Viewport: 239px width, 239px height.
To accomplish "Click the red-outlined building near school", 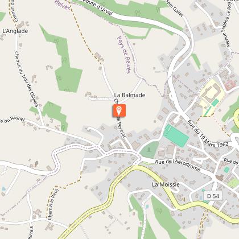I will click(x=230, y=85).
